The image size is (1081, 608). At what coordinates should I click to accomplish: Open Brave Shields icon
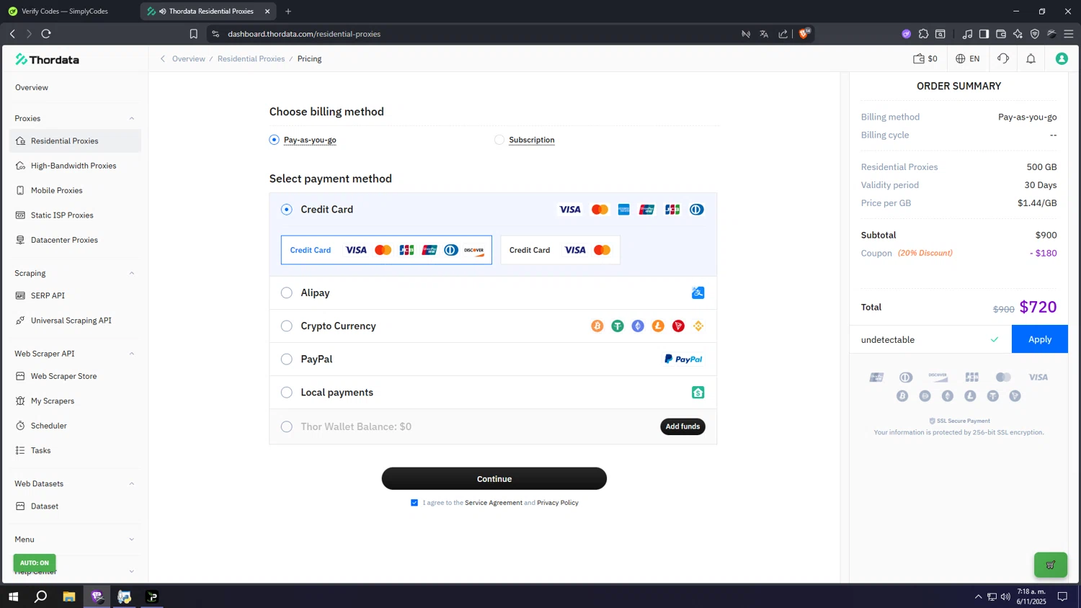804,34
